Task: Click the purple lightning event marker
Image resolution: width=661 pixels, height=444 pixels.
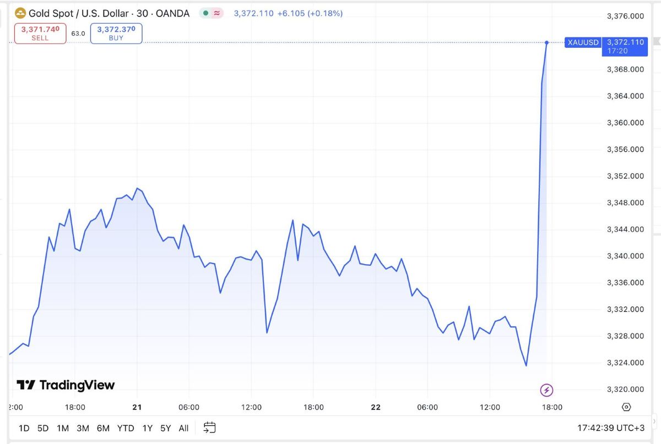Action: point(546,391)
